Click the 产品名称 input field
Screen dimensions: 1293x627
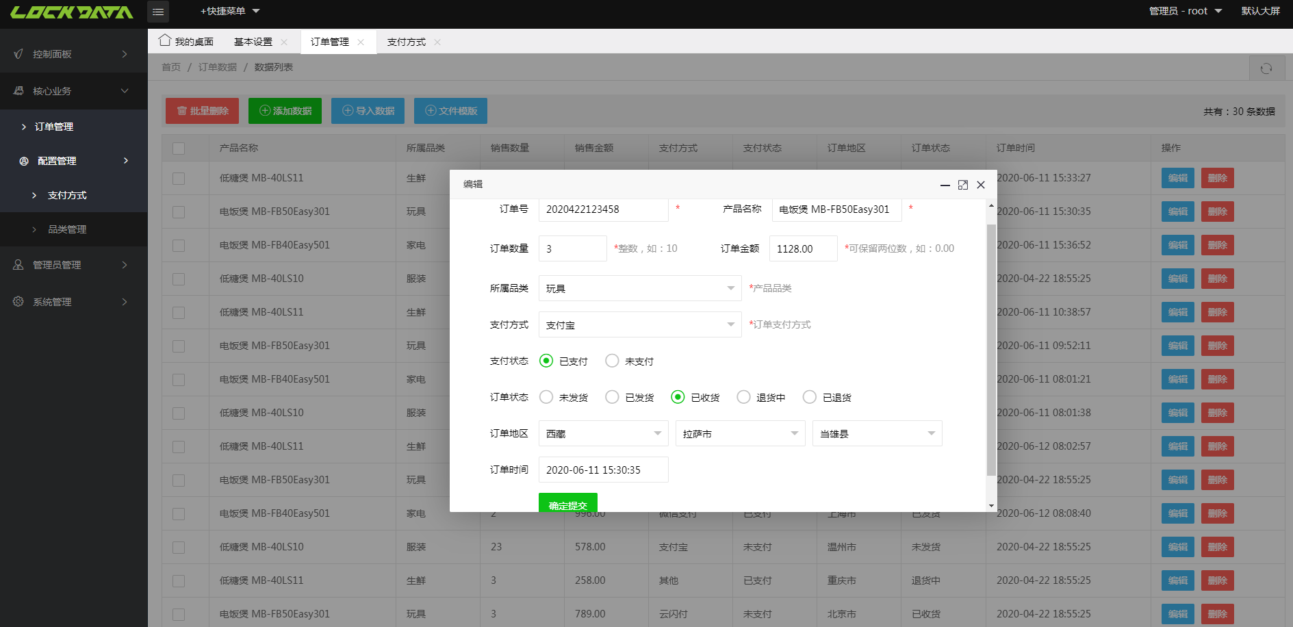(837, 209)
